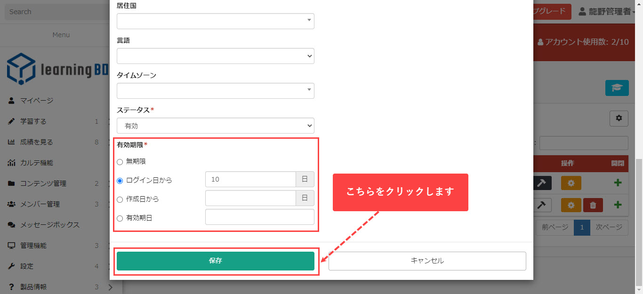Click the red trash delete icon

point(593,205)
